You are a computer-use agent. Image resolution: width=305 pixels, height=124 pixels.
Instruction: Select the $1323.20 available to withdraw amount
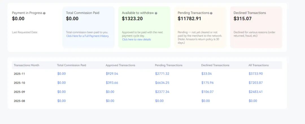[132, 19]
